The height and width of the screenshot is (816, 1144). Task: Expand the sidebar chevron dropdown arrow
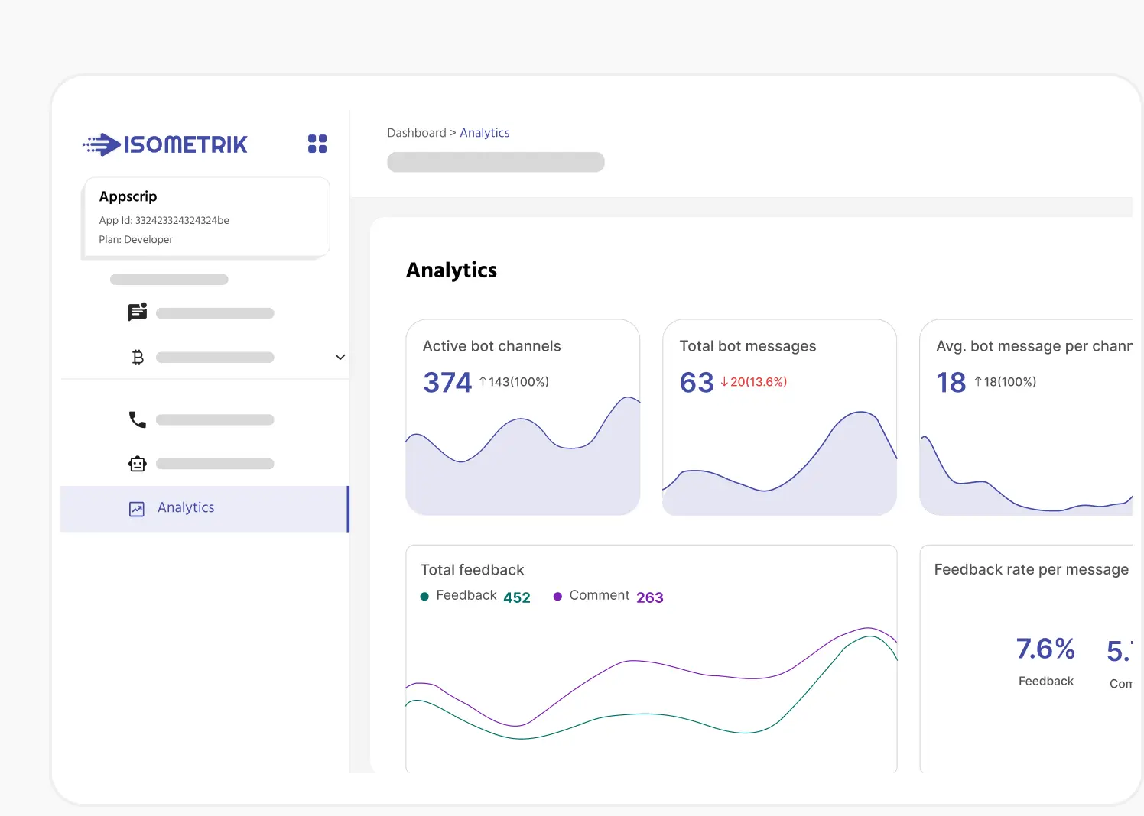(x=340, y=357)
